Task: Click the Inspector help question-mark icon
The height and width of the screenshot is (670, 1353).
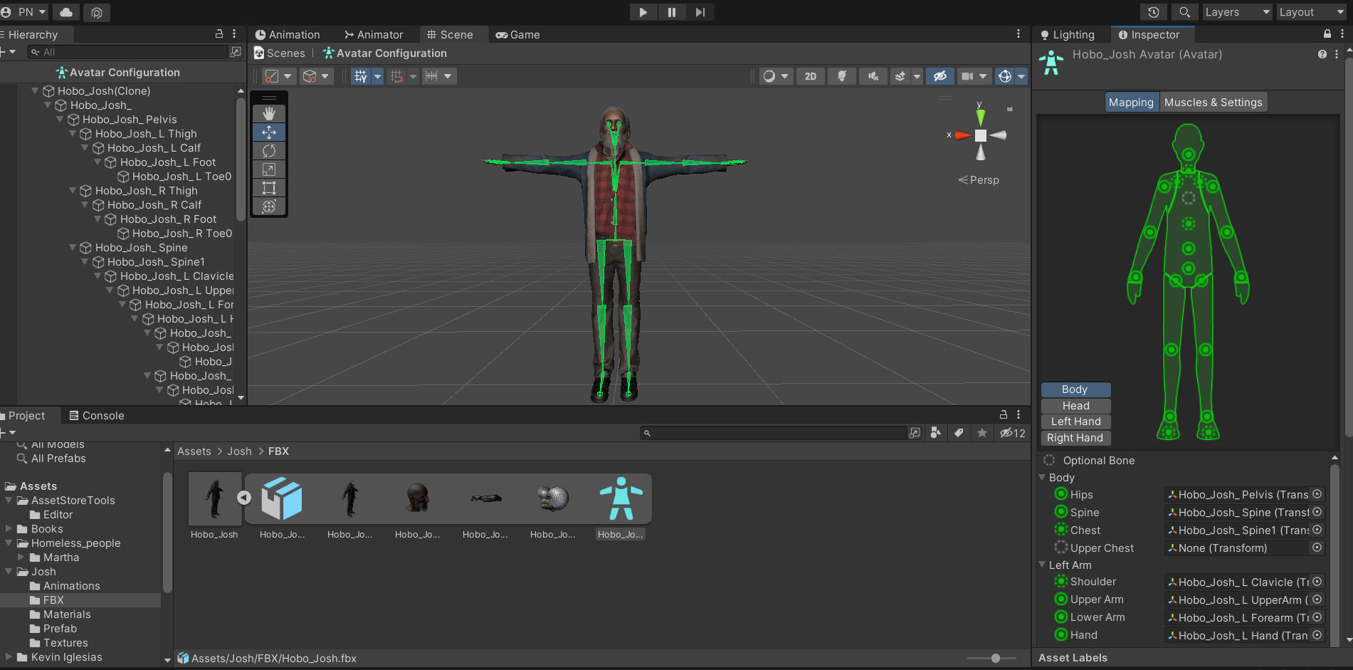Action: (x=1322, y=54)
